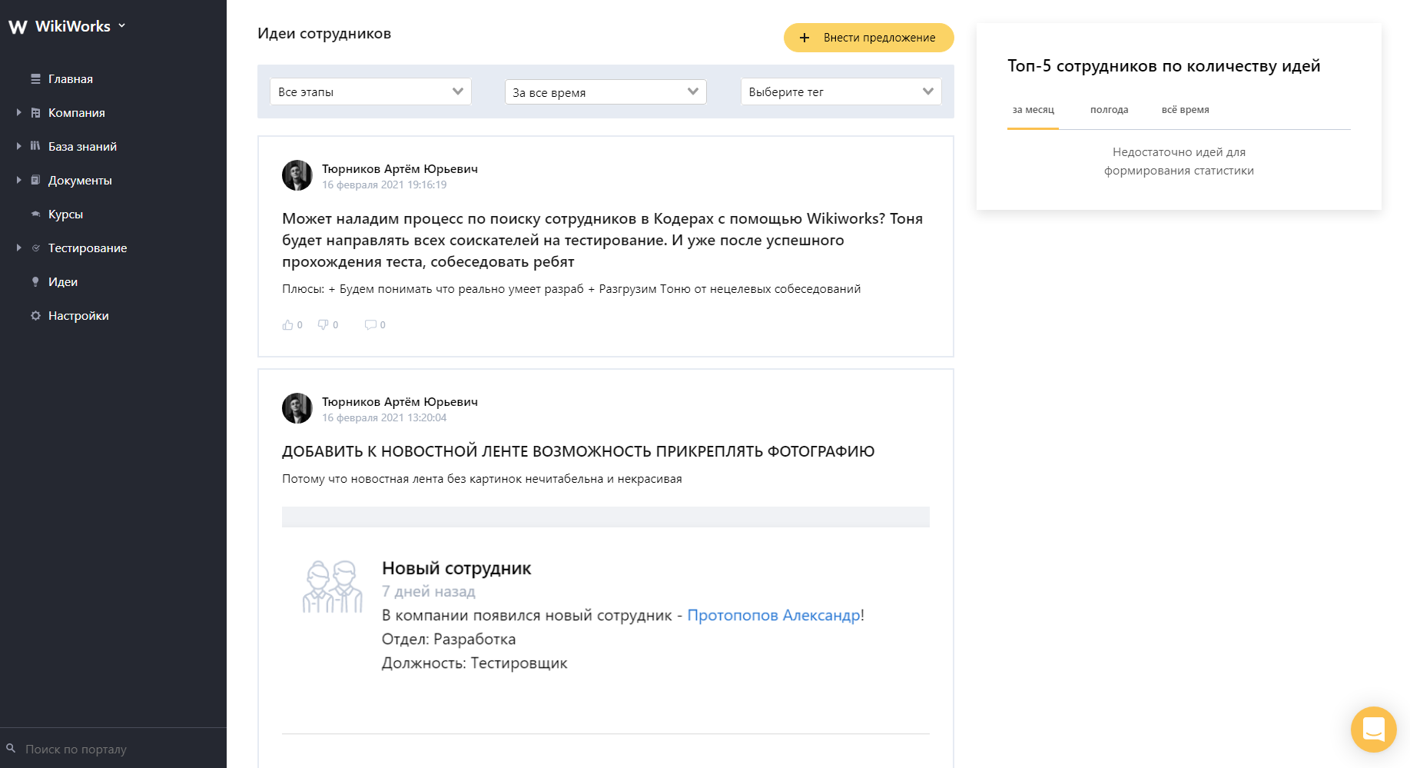Expand the База знаний sidebar section

pyautogui.click(x=18, y=147)
